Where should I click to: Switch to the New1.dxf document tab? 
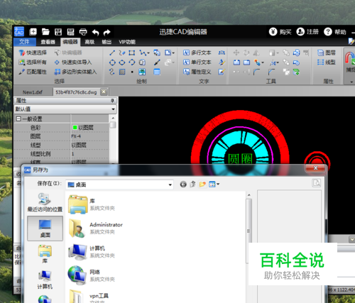pyautogui.click(x=33, y=92)
